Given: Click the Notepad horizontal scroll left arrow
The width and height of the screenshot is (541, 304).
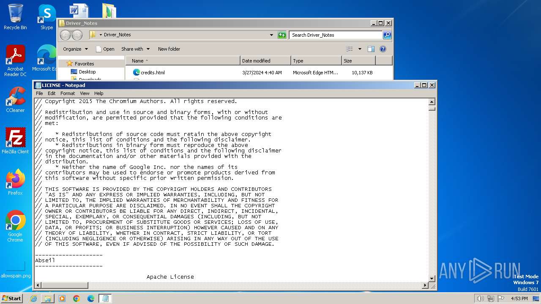Looking at the screenshot, I should pyautogui.click(x=38, y=285).
